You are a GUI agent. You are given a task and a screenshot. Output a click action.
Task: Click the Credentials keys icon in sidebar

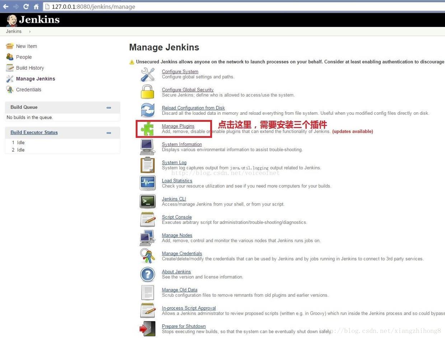tap(10, 89)
